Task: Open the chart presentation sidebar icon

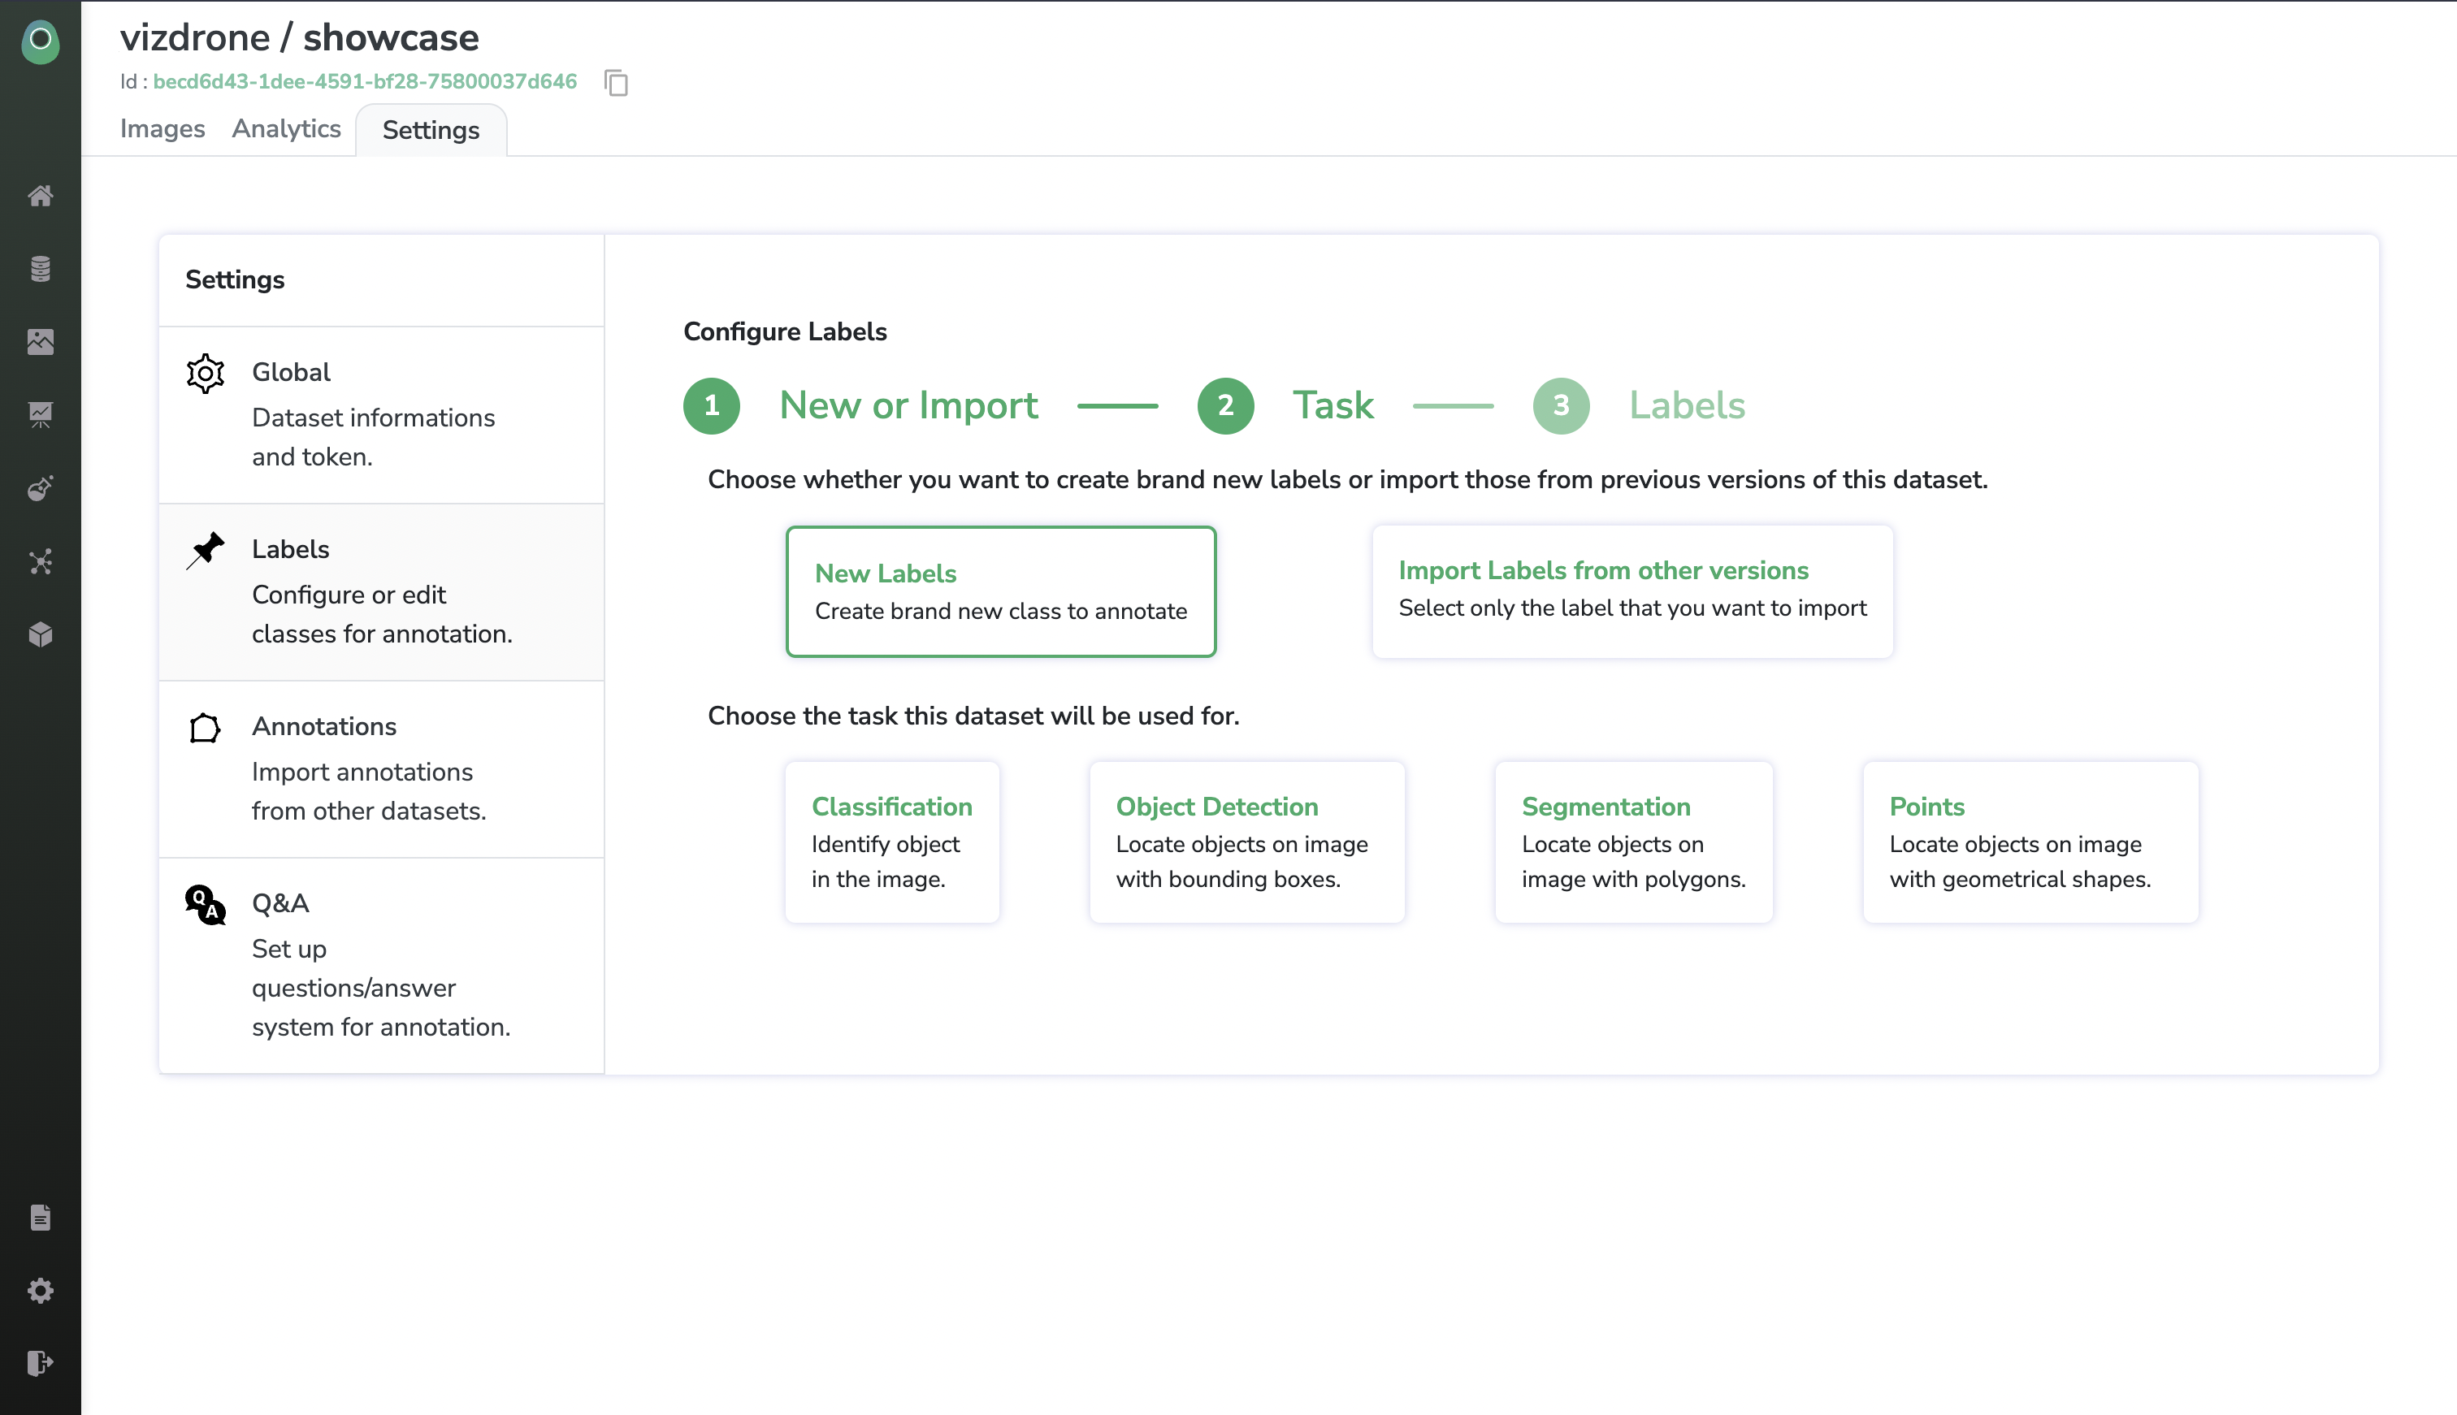Action: click(40, 415)
